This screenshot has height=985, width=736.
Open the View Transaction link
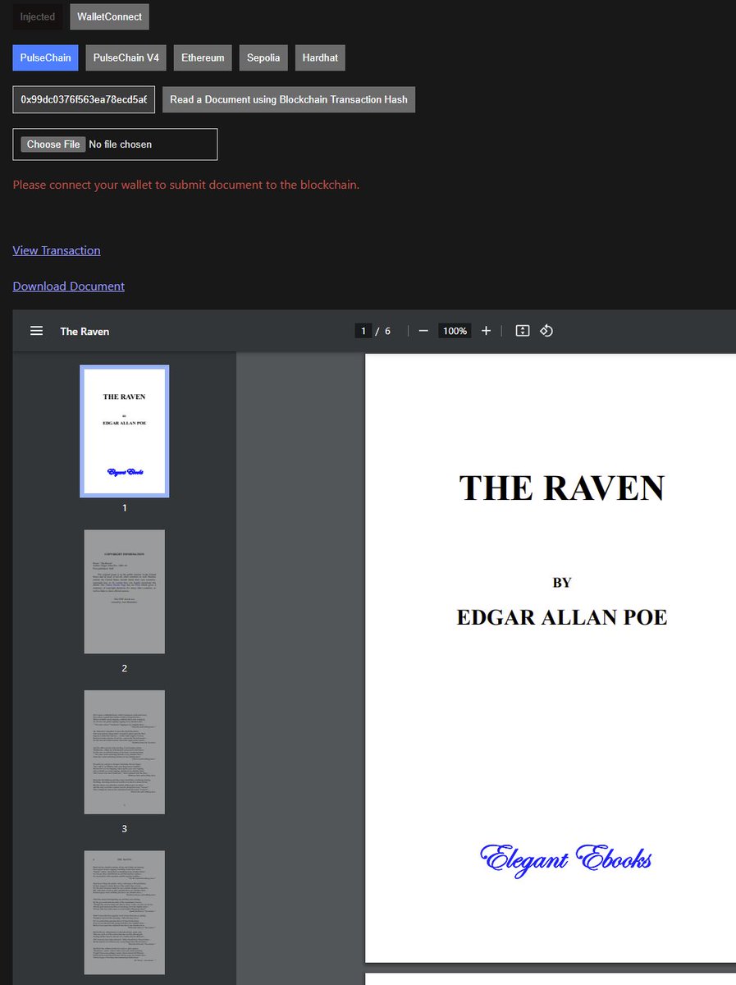[x=57, y=250]
